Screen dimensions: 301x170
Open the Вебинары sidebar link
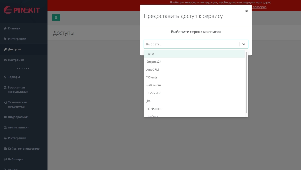tap(15, 159)
